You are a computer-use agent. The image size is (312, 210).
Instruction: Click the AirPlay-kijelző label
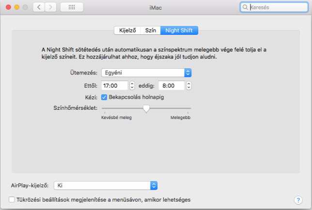[x=30, y=185]
